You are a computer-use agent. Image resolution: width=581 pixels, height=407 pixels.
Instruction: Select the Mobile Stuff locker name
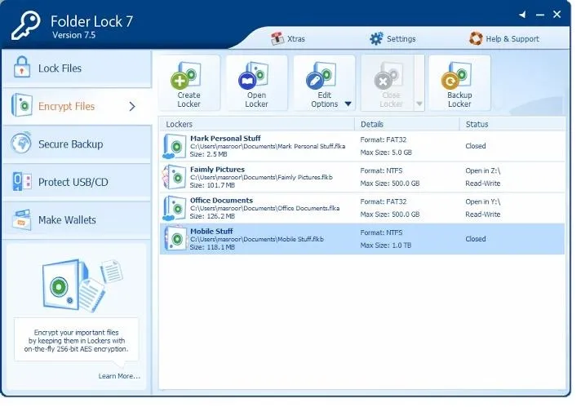click(211, 232)
